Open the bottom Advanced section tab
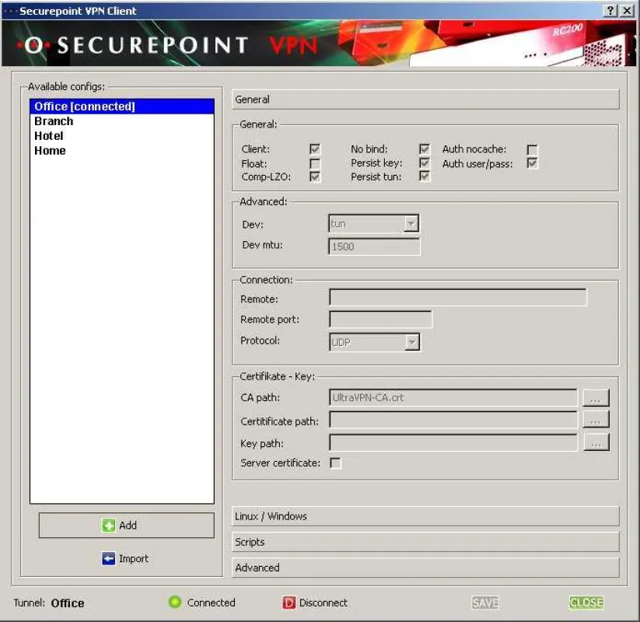Image resolution: width=640 pixels, height=622 pixels. 425,568
